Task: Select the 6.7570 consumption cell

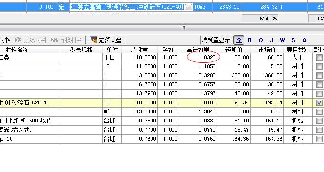Action: tap(140, 84)
